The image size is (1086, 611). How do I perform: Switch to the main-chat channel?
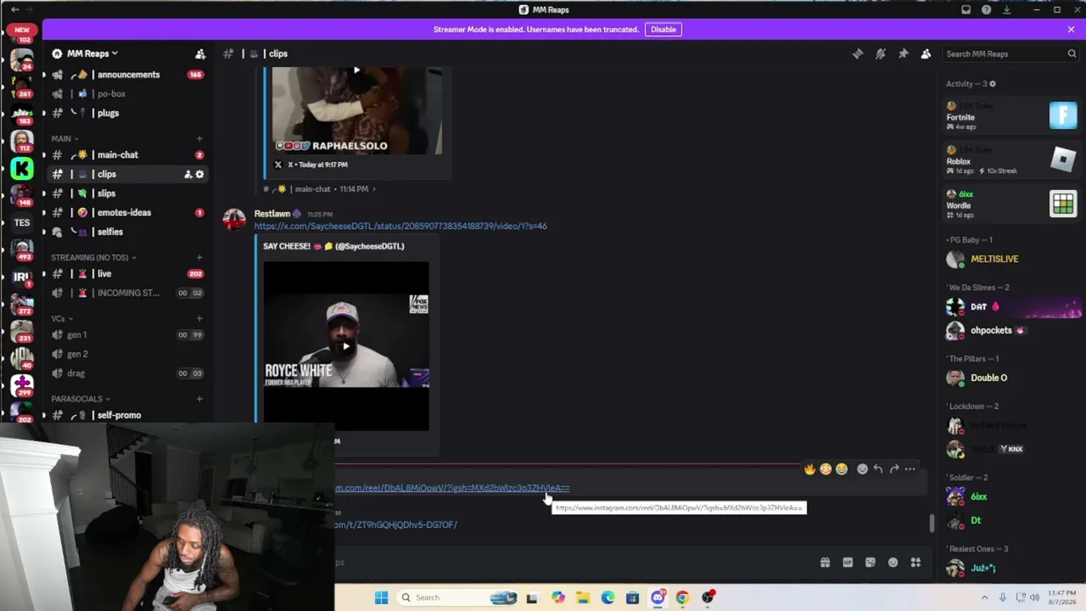point(127,154)
